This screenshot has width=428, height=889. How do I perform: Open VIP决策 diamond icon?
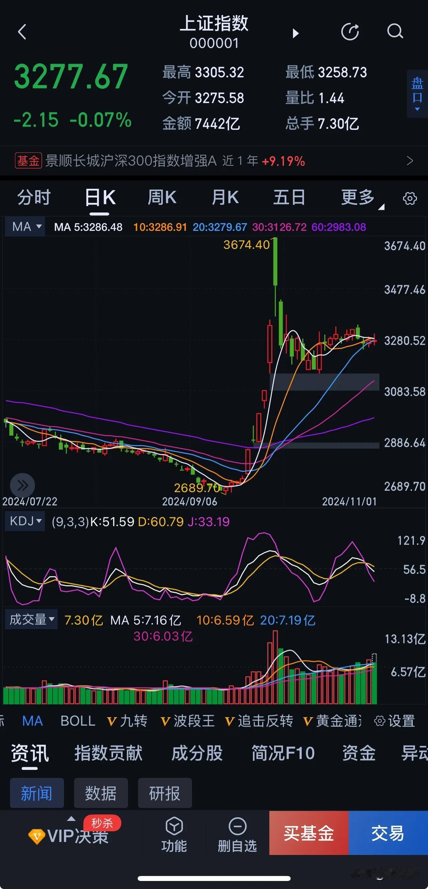(x=36, y=836)
